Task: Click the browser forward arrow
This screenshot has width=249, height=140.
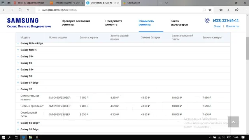Action: [x=12, y=10]
